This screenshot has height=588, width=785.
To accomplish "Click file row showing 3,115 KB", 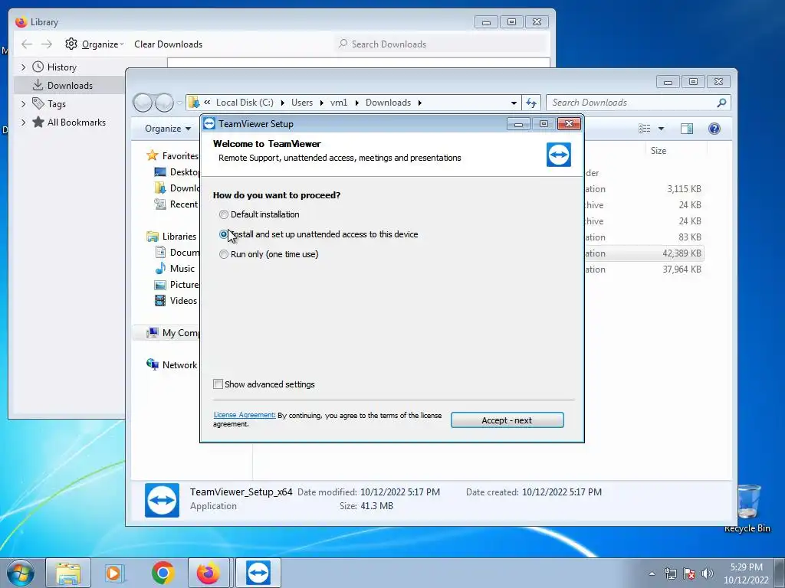I will coord(644,189).
